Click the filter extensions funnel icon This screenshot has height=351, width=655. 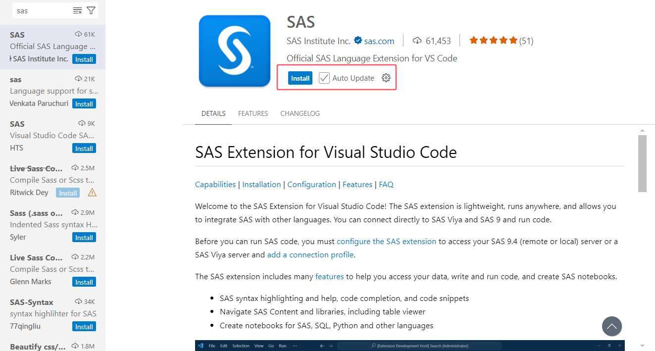(x=91, y=10)
